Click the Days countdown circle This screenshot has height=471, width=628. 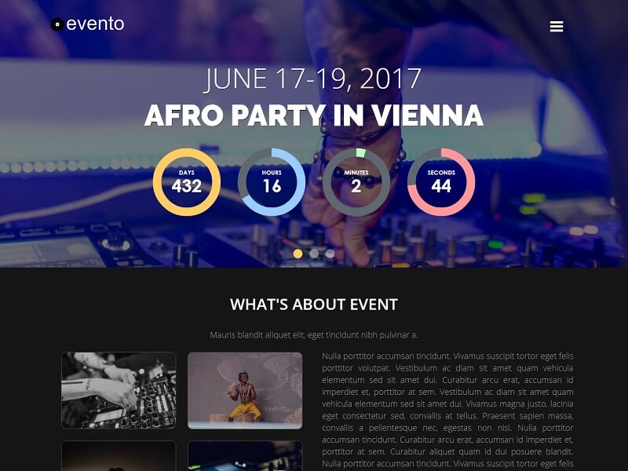pyautogui.click(x=187, y=182)
